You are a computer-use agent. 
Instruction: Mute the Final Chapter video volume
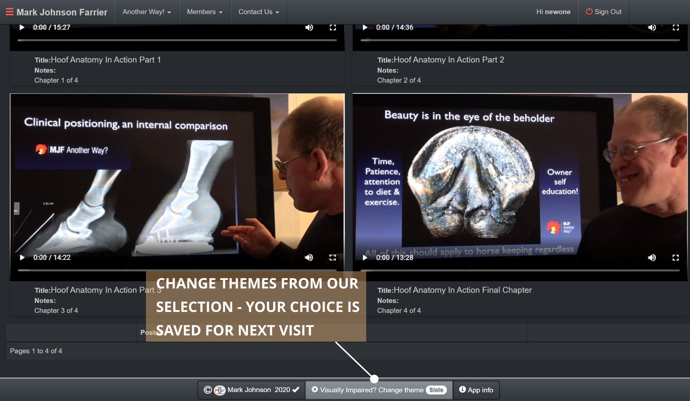click(652, 257)
